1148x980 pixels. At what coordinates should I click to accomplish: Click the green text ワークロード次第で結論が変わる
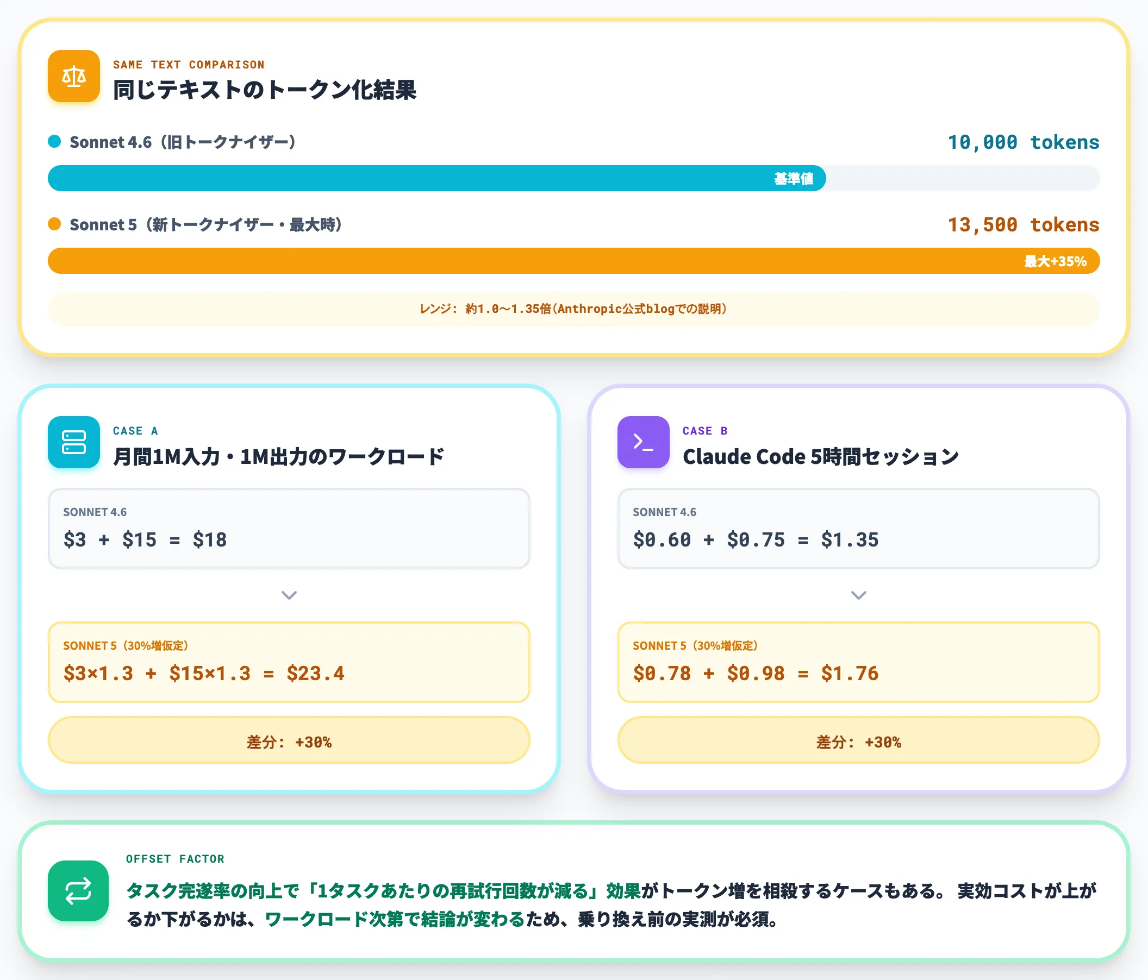click(x=395, y=919)
